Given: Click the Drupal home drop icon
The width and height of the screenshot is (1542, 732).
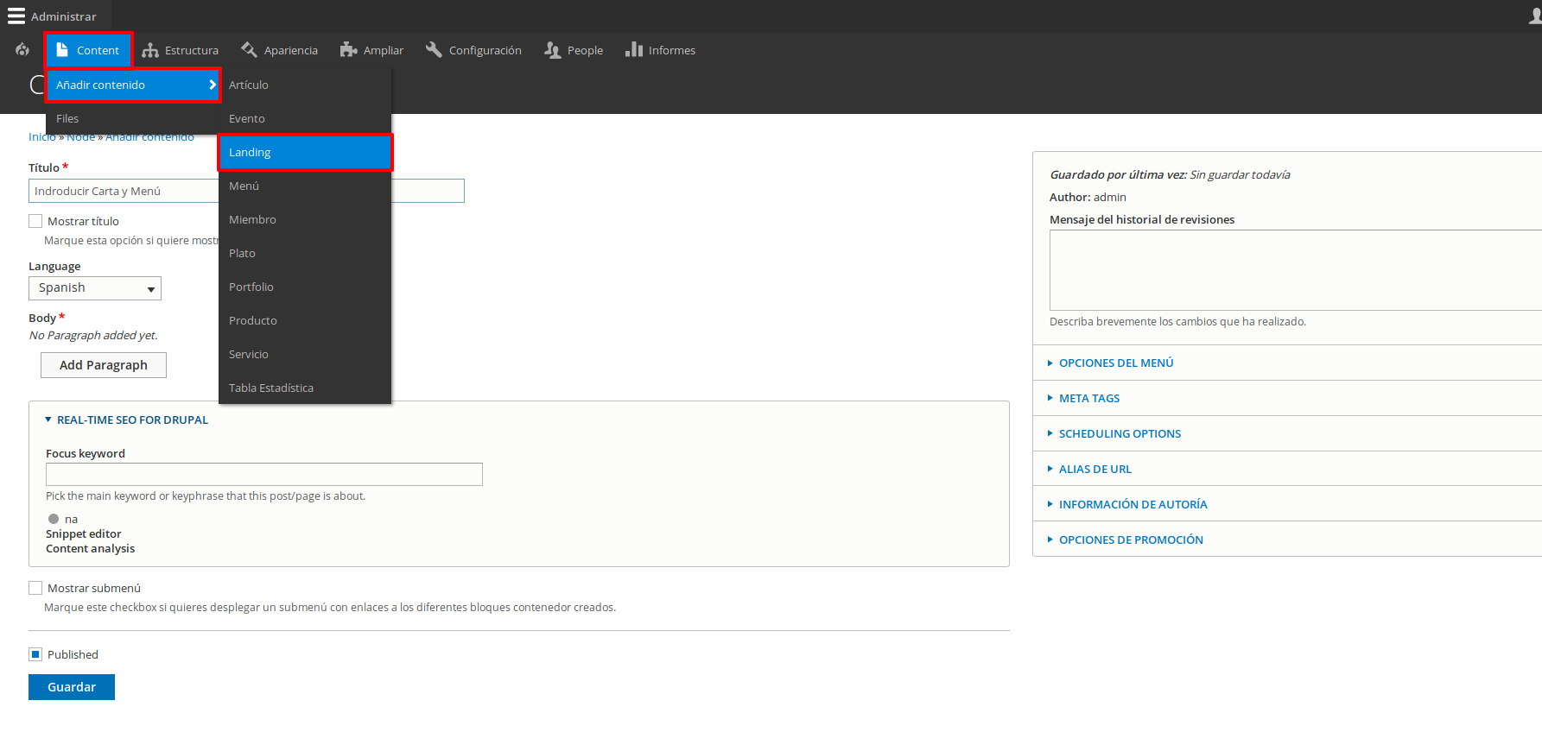Looking at the screenshot, I should [22, 50].
